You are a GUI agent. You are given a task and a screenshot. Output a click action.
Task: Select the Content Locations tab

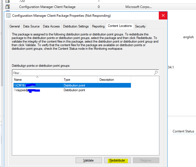(x=120, y=26)
